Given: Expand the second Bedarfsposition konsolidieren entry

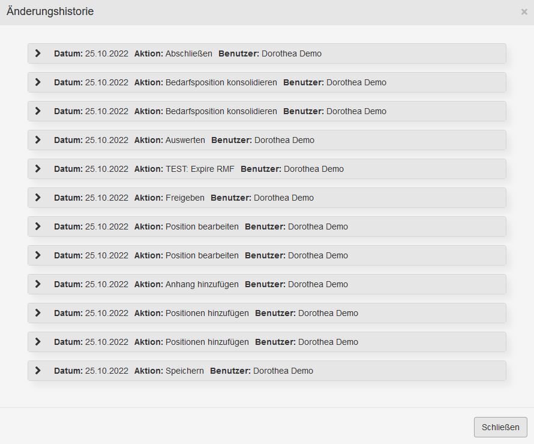Looking at the screenshot, I should 38,111.
